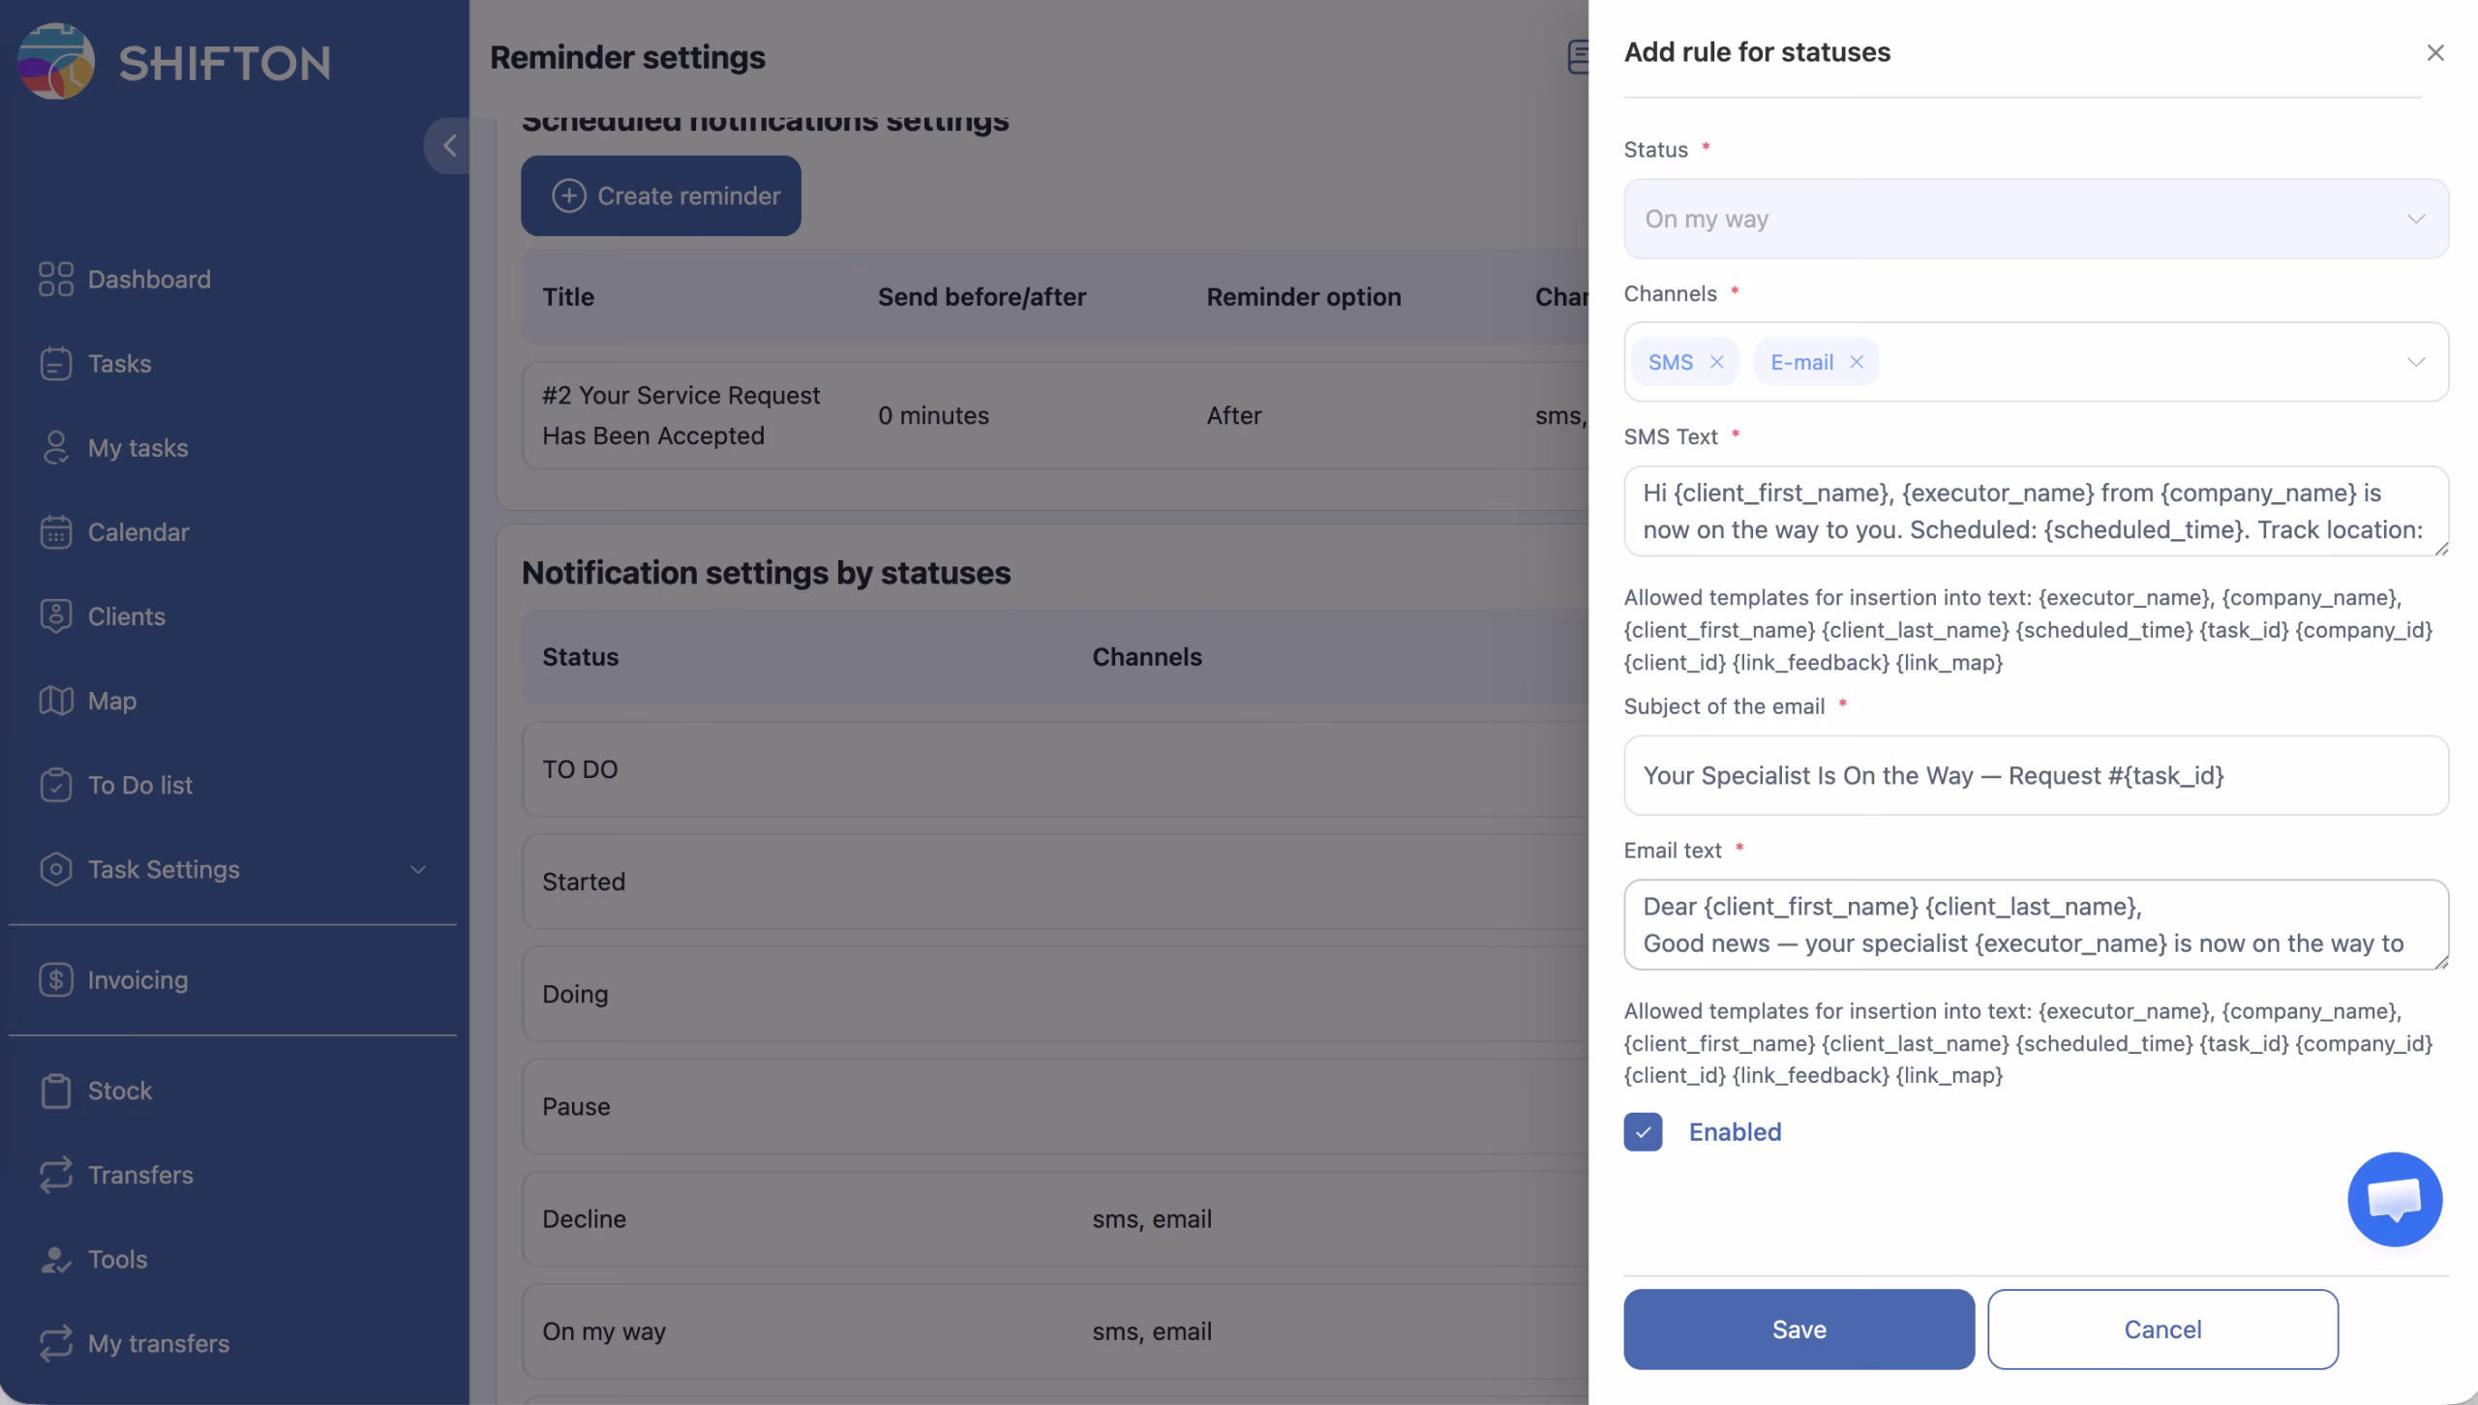The width and height of the screenshot is (2478, 1405).
Task: Click the Cancel button
Action: (x=2162, y=1329)
